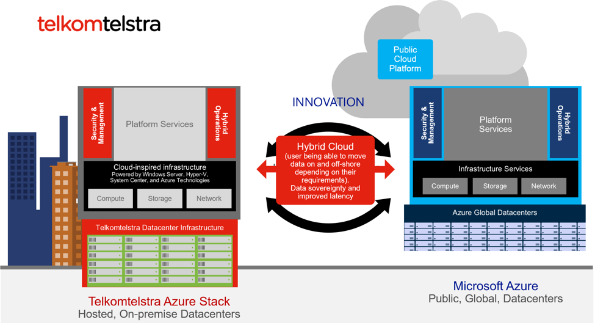Select the dark gray Compute box
The height and width of the screenshot is (328, 595).
445,186
